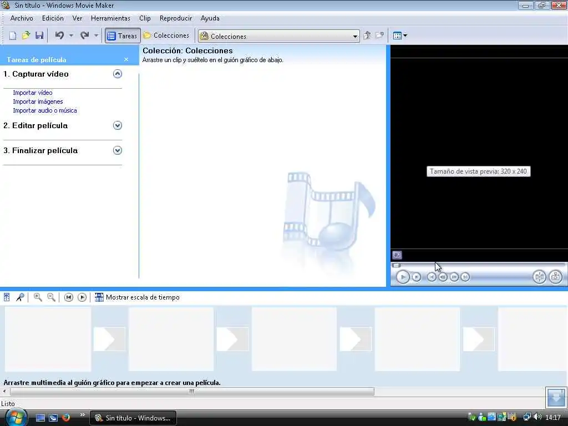568x426 pixels.
Task: Click the Importar imágenes link
Action: tap(38, 102)
